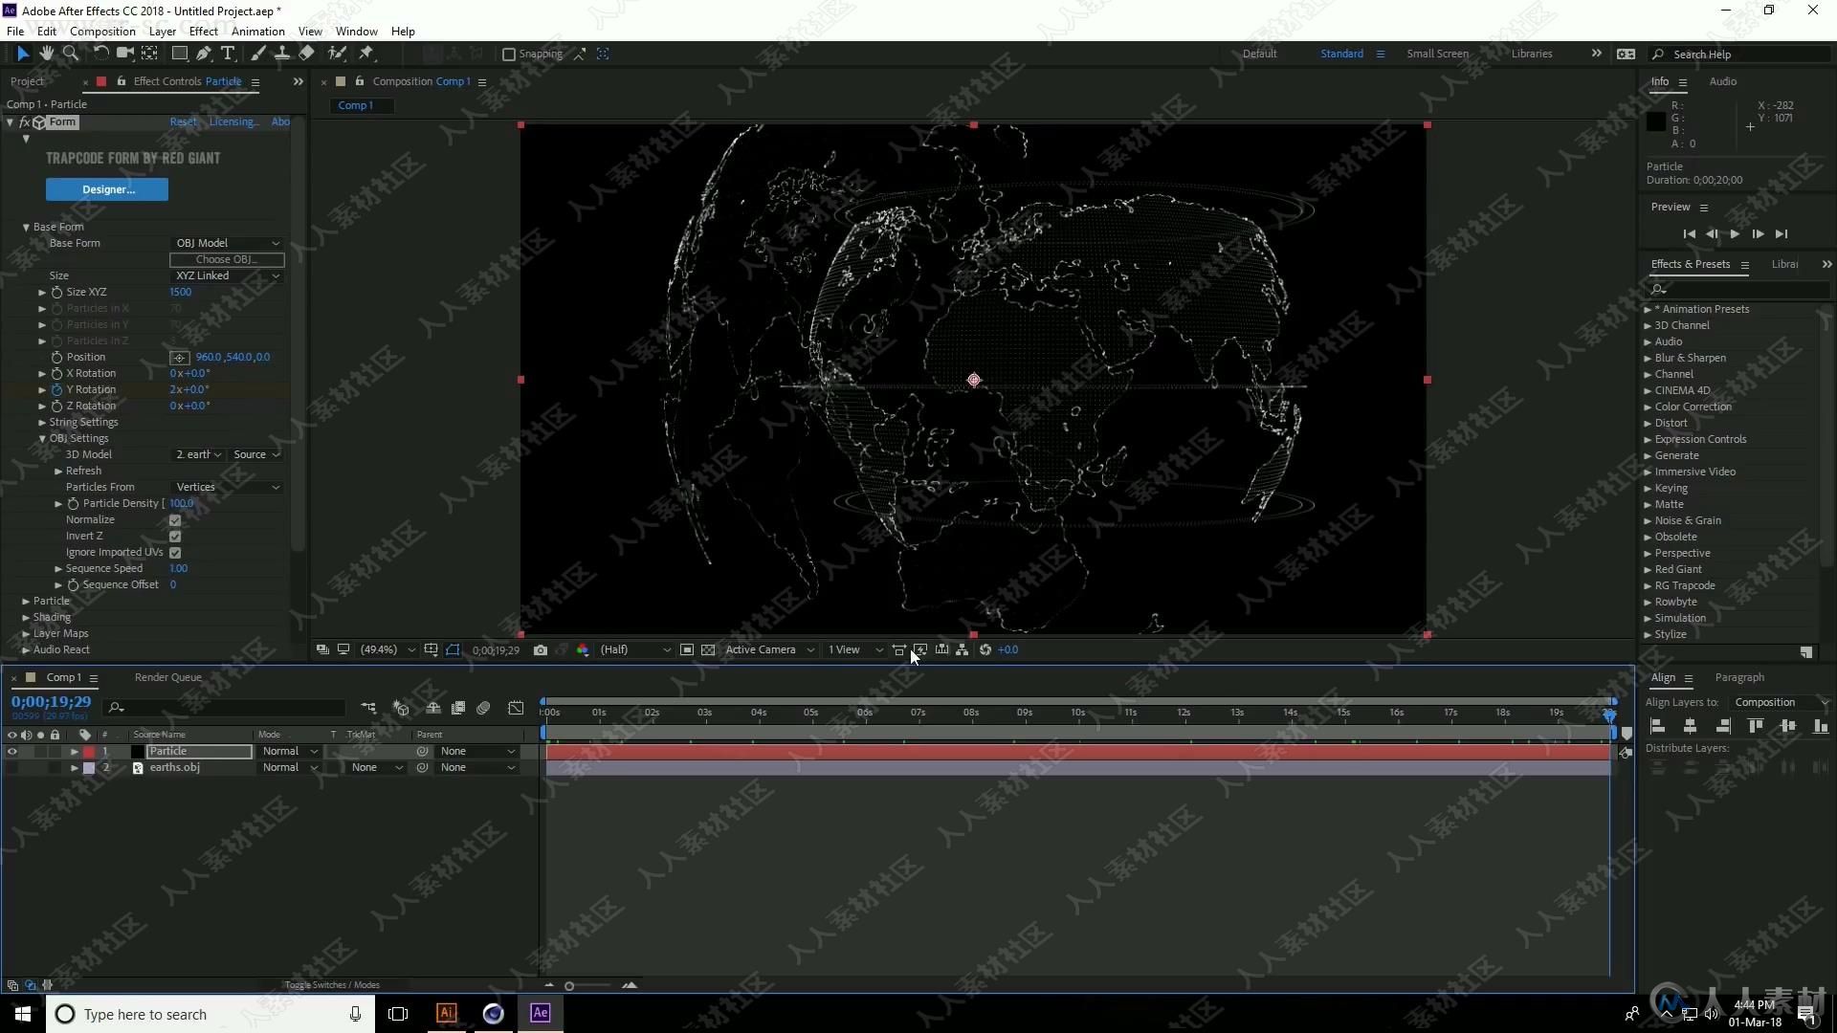1837x1033 pixels.
Task: Toggle visibility of earths.obj layer
Action: pos(11,767)
